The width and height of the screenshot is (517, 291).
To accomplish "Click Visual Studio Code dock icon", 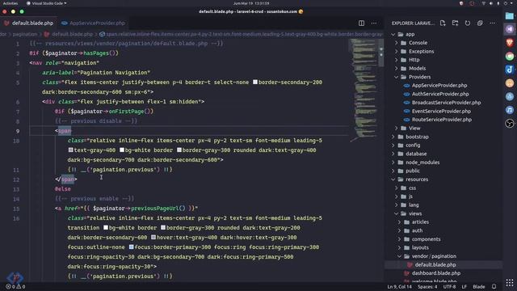I will pos(510,29).
